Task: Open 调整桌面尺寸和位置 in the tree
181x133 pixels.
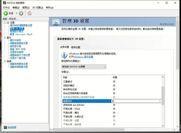Action: click(x=20, y=55)
